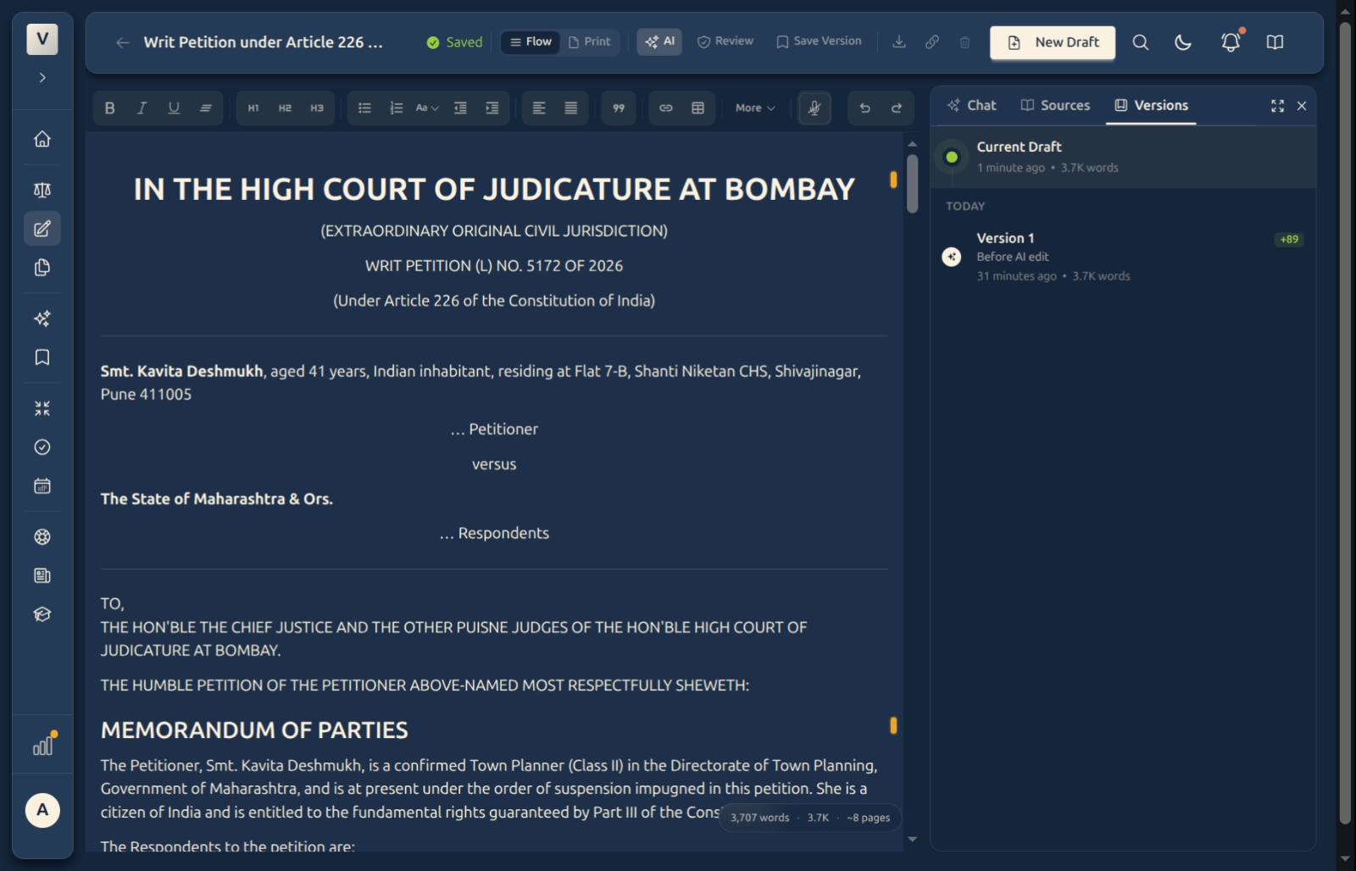Open the graduation cap sidebar icon
The width and height of the screenshot is (1356, 871).
pyautogui.click(x=42, y=615)
